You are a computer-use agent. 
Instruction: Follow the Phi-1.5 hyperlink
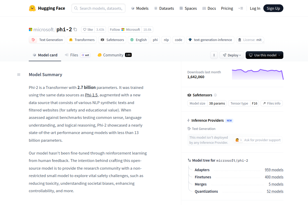click(91, 95)
